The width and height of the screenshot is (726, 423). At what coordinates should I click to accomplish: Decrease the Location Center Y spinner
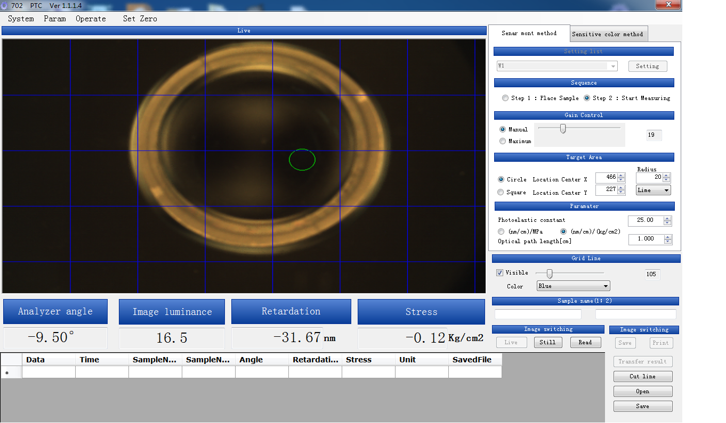(621, 193)
